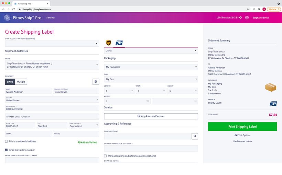Click the Sending menu in header
Screen dimensions: 282x175
[50, 17]
